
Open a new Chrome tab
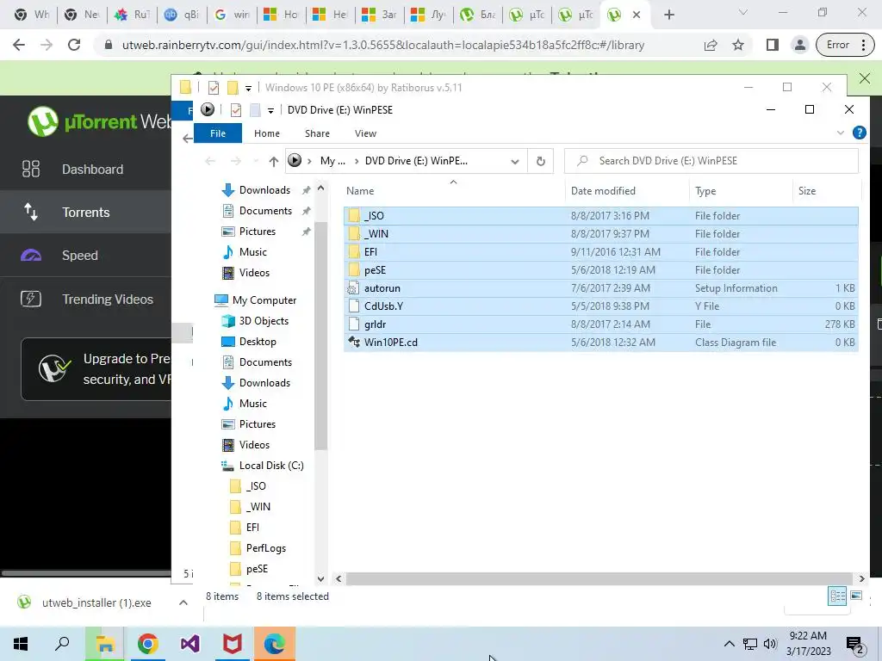tap(668, 15)
